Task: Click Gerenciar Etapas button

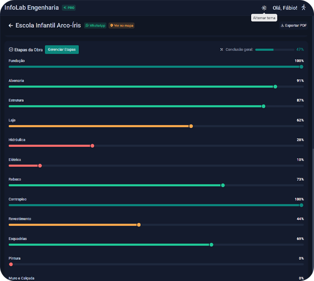Action: pyautogui.click(x=62, y=49)
